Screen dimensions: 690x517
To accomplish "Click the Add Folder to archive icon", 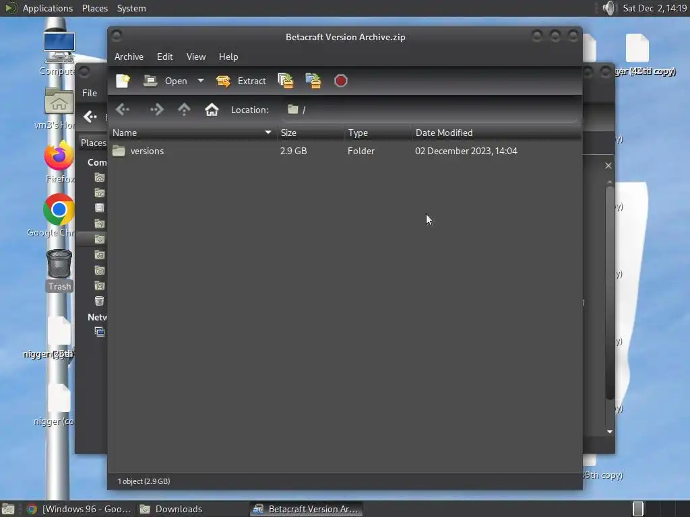I will tap(313, 81).
